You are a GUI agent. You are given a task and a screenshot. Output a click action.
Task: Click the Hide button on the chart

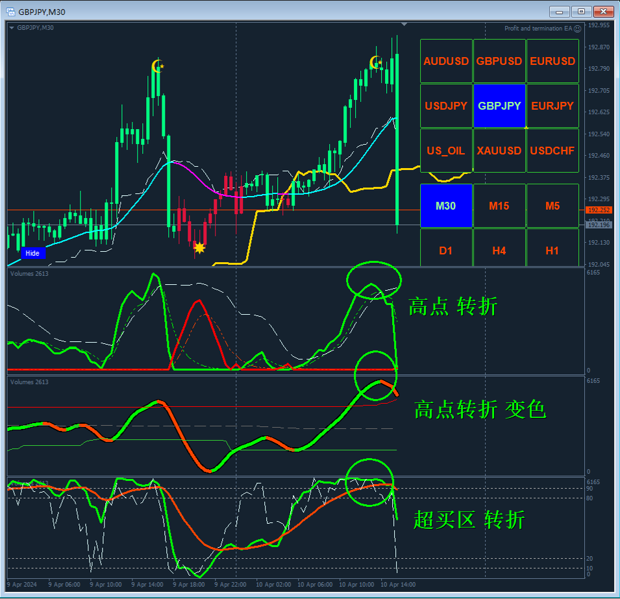pos(32,253)
